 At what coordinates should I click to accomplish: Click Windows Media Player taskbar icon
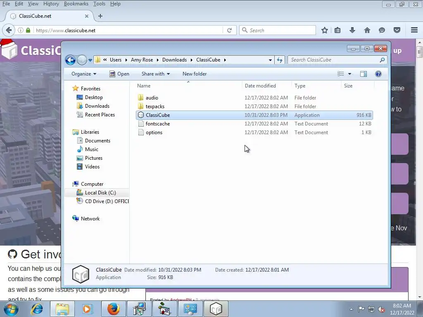click(x=87, y=309)
